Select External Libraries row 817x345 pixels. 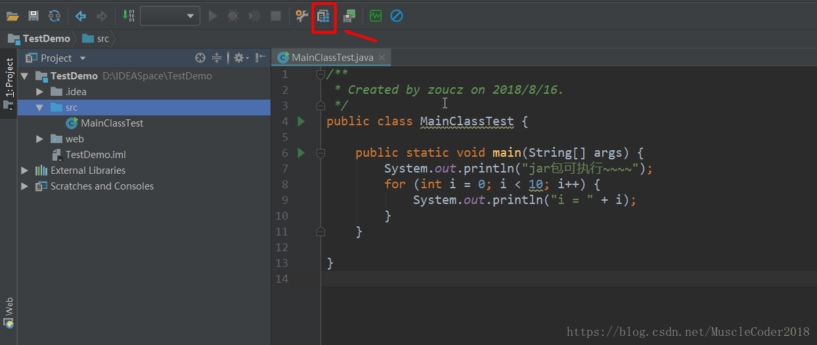144,171
